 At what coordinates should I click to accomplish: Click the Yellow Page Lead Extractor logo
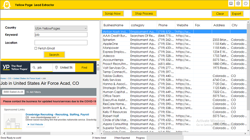[x=7, y=5]
